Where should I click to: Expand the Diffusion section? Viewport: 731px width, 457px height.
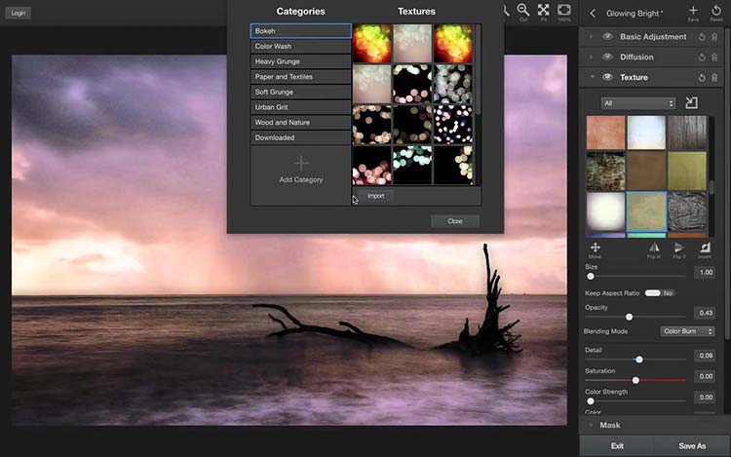pyautogui.click(x=592, y=57)
